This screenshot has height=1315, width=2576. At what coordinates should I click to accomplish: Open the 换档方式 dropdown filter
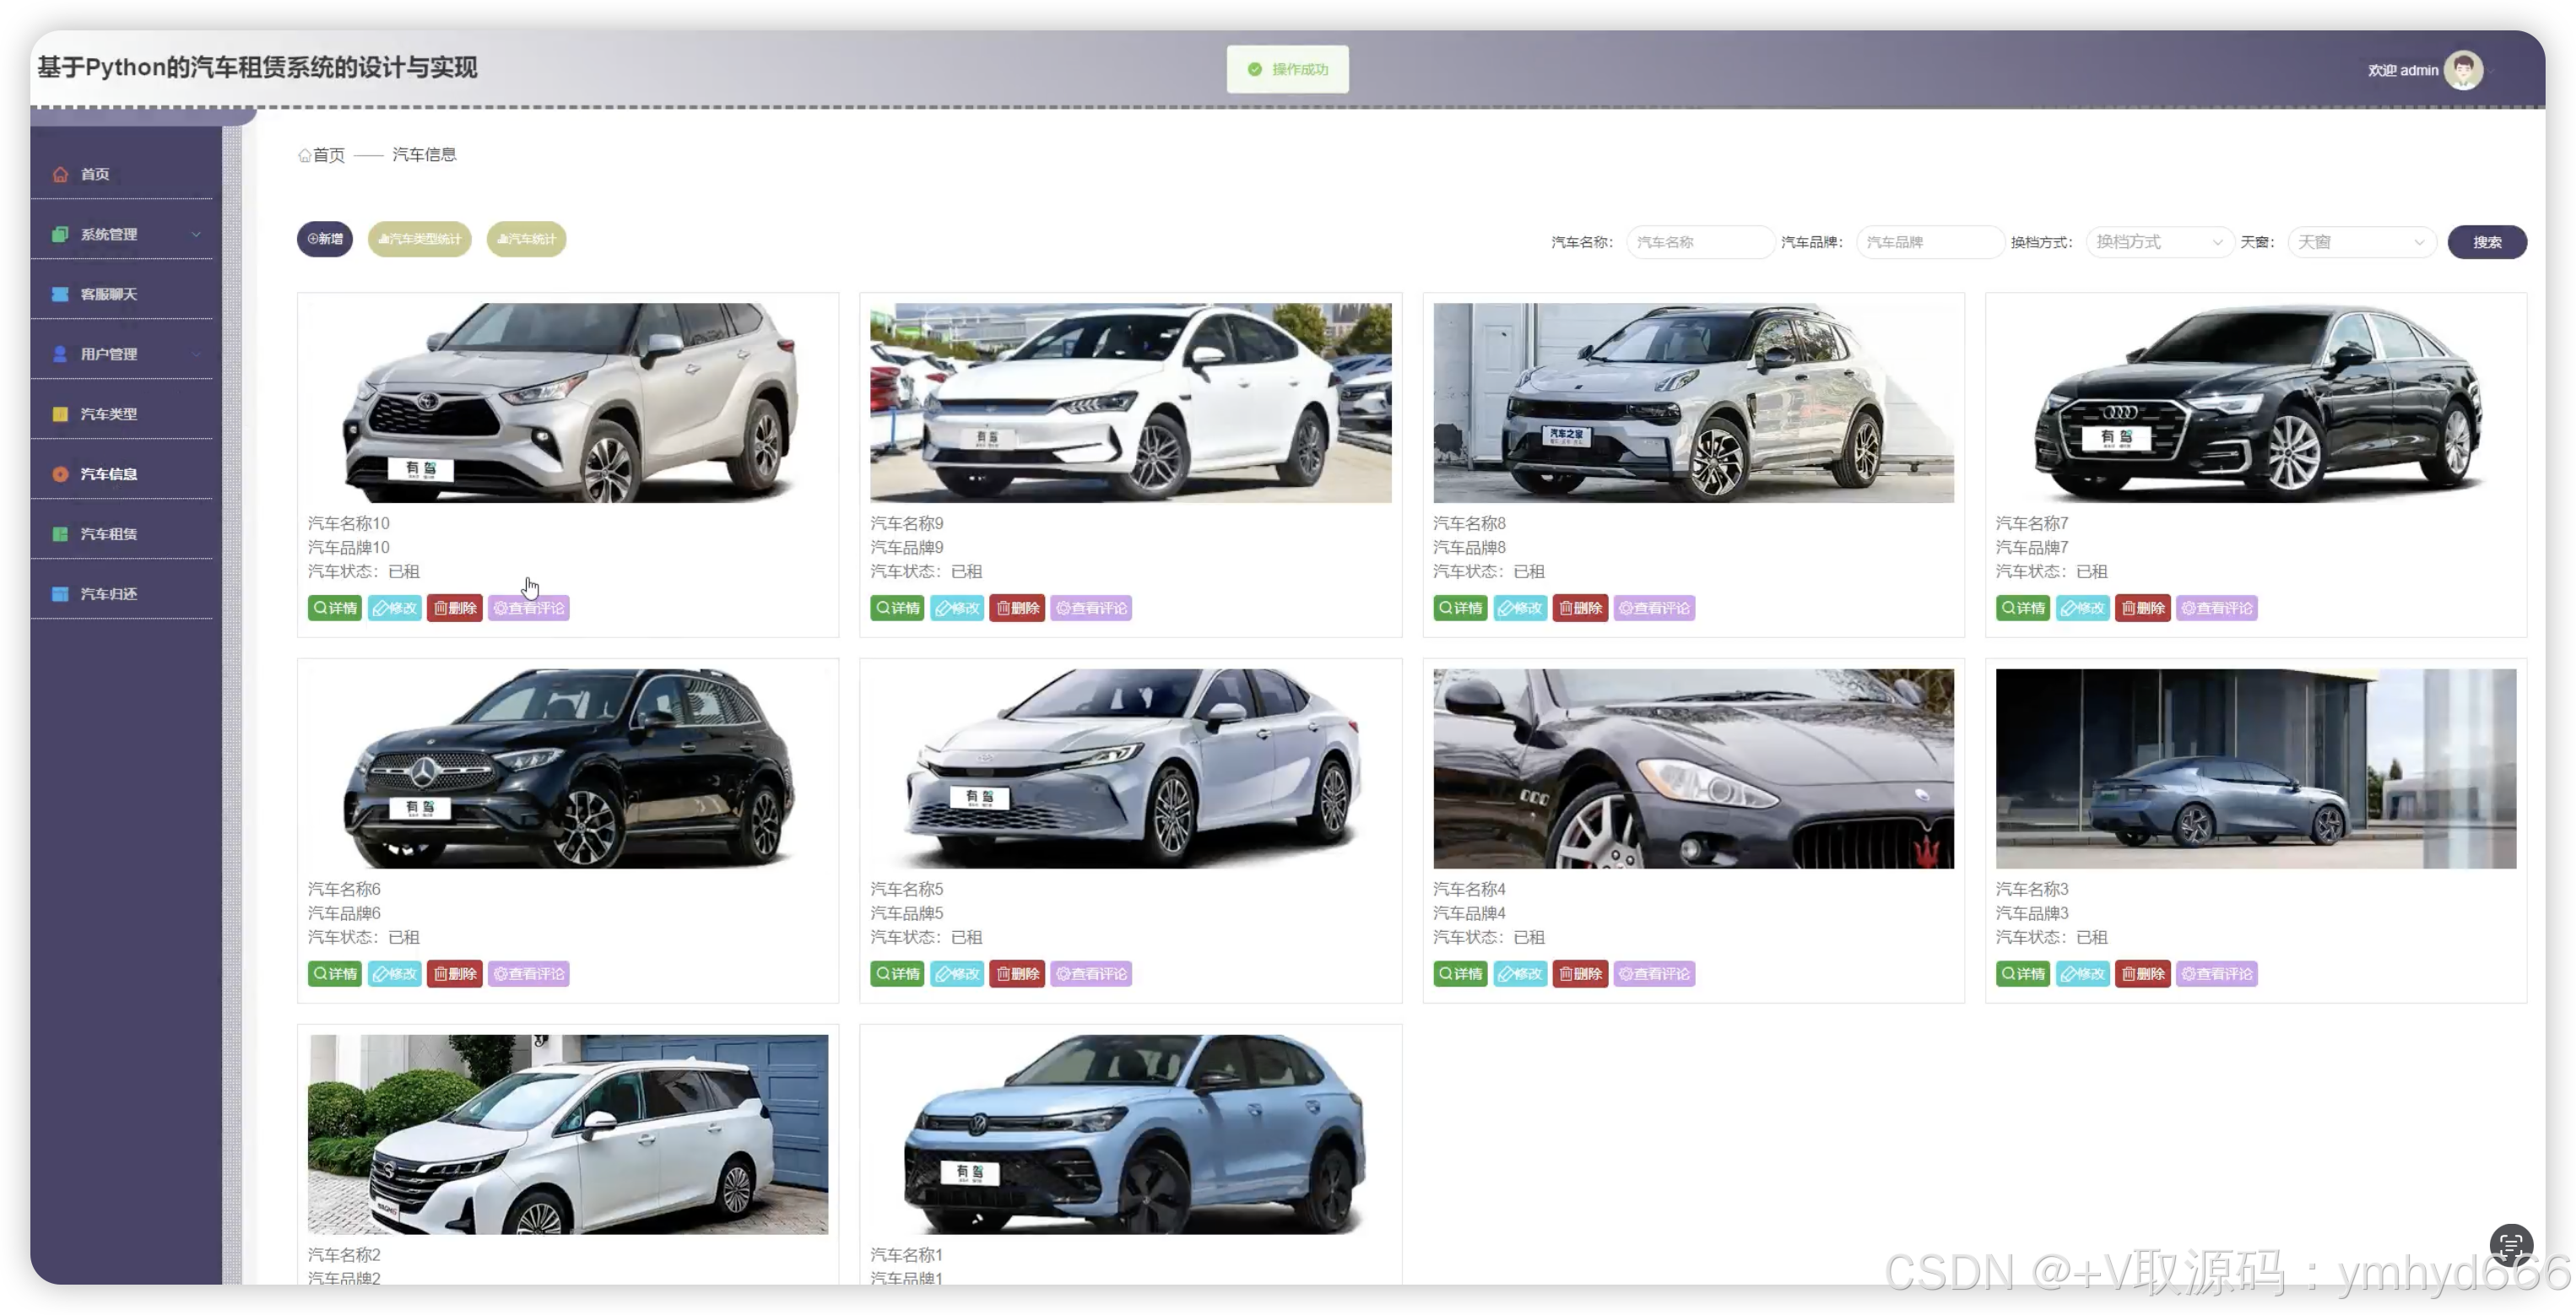pyautogui.click(x=2159, y=242)
